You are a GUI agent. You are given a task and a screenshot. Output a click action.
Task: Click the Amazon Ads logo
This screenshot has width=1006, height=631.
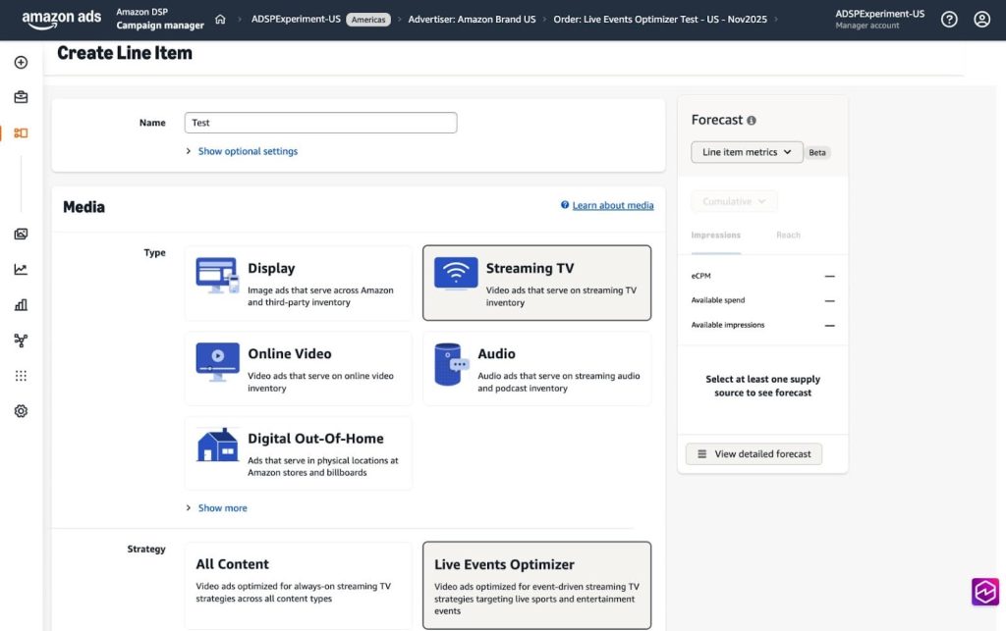62,20
